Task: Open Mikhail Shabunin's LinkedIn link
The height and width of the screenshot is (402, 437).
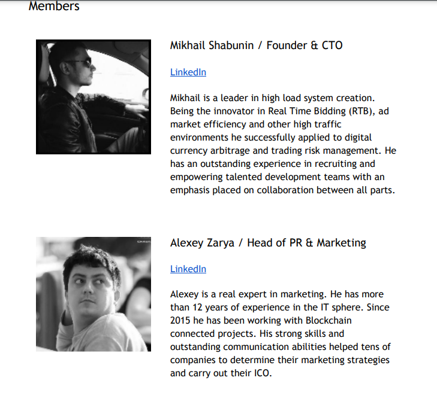Action: [188, 72]
